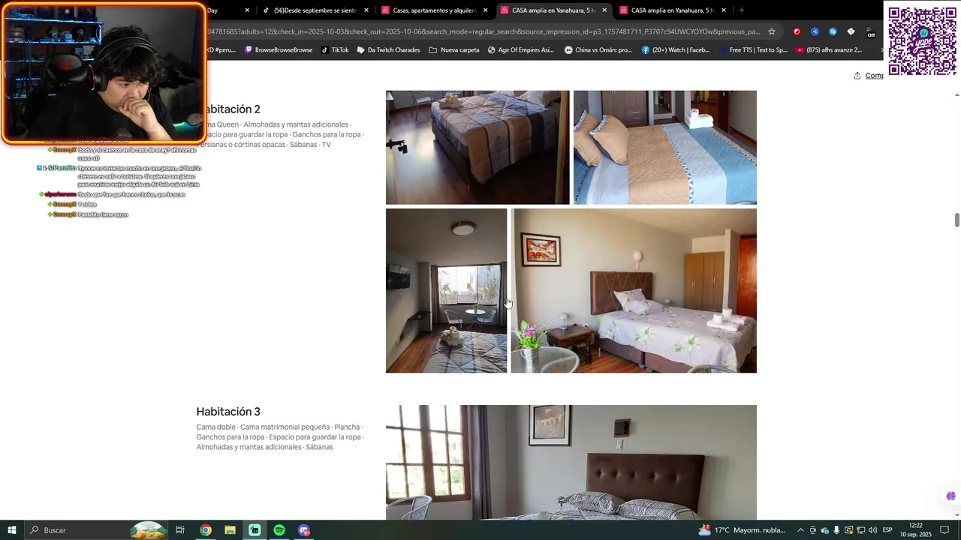Show more bookmarks chevron

pos(882,50)
